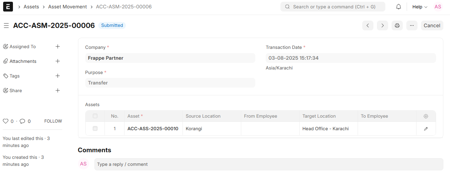Open the three-dots more actions menu
Viewport: 450px width, 177px height.
pos(412,25)
